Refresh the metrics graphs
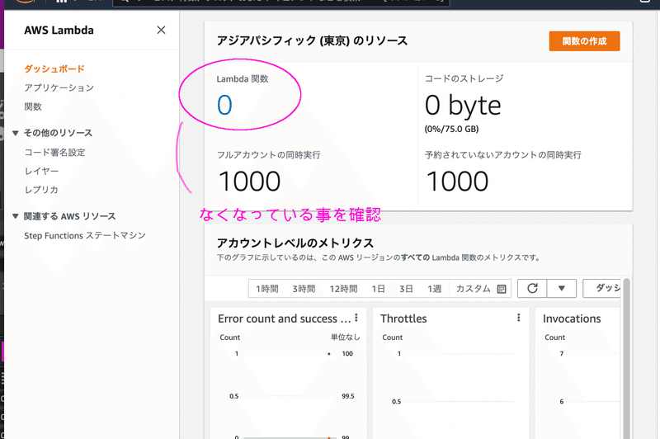The width and height of the screenshot is (660, 439). (532, 288)
